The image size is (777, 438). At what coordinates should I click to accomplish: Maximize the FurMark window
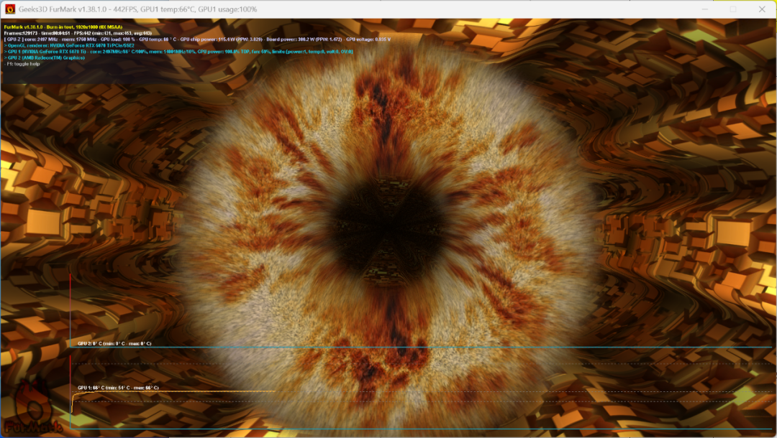(x=733, y=9)
